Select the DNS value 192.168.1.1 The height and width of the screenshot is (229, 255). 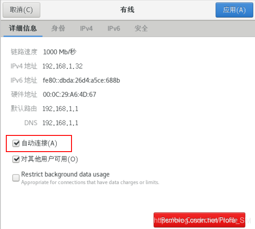[x=60, y=123]
